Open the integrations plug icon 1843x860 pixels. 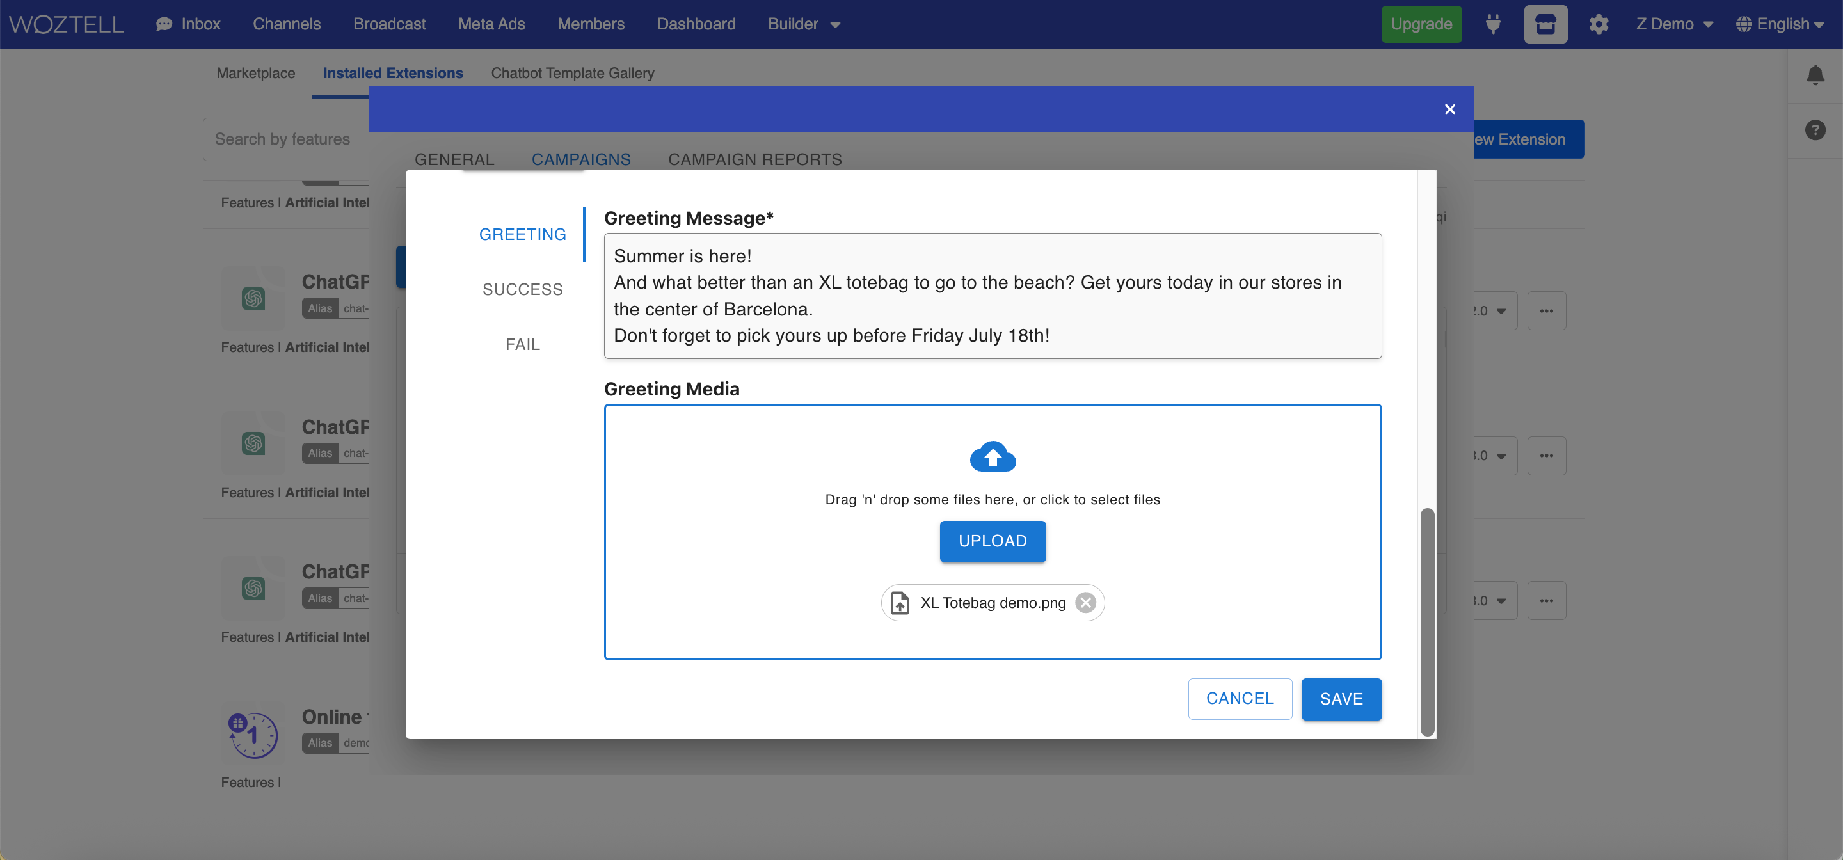tap(1493, 24)
